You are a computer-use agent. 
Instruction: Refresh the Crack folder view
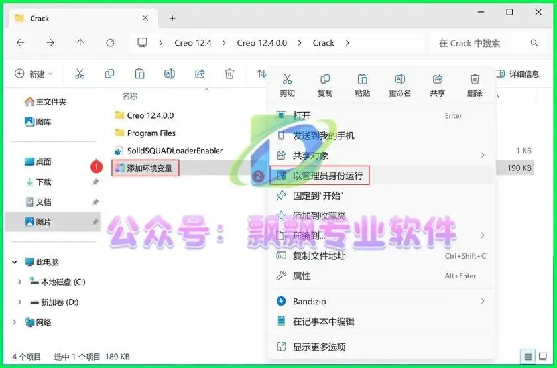111,43
